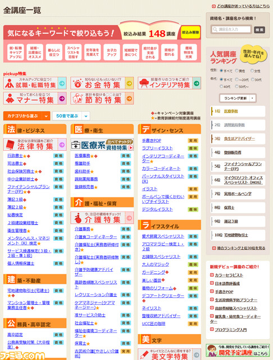Viewport: 273px width, 360px height.
Task: Open arrow next to ランキング更新 button
Action: point(253,98)
